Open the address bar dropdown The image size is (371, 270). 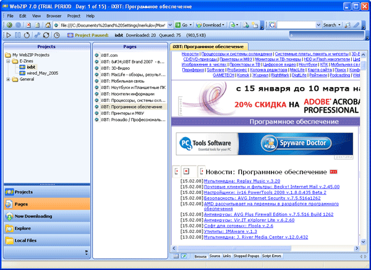(170, 25)
